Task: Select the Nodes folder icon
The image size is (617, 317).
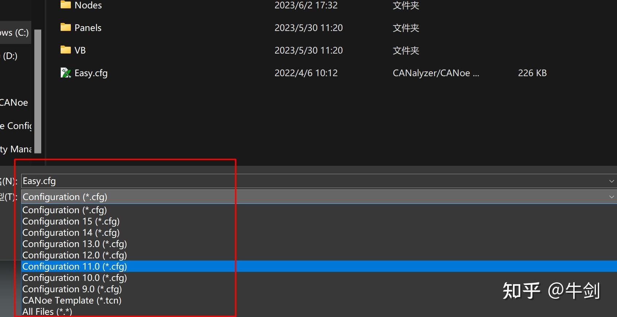Action: (66, 5)
